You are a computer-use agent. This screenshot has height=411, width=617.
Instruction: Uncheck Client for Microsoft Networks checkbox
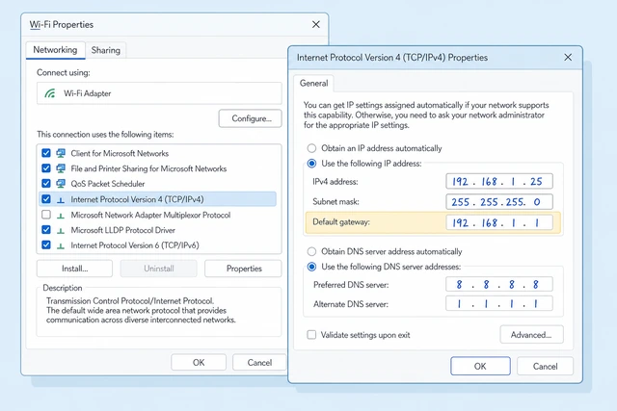(46, 153)
